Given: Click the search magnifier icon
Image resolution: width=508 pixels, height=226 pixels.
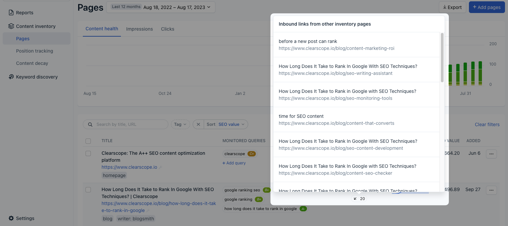Looking at the screenshot, I should [90, 124].
